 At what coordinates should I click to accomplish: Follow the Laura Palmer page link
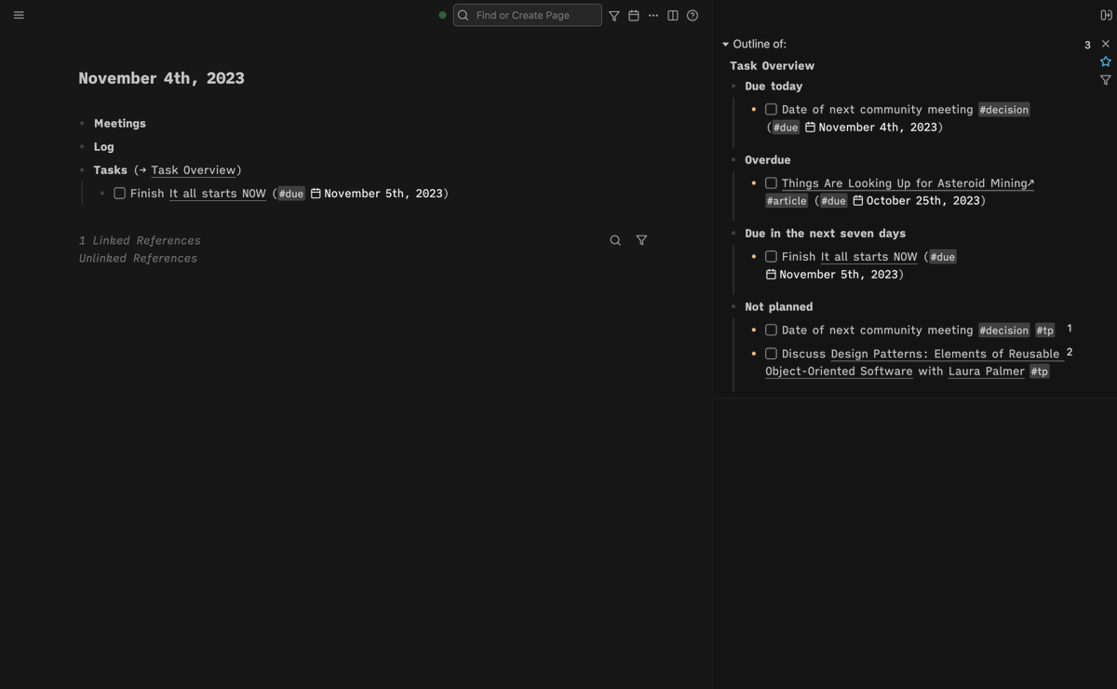click(x=986, y=371)
